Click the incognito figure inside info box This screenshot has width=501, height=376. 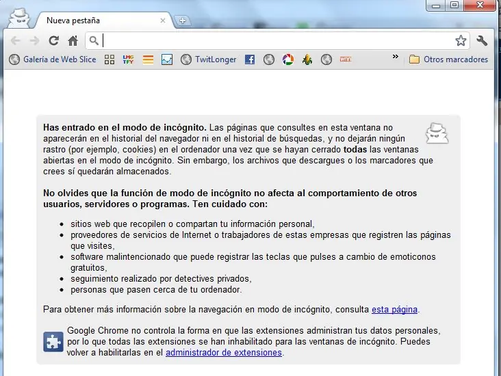click(x=437, y=133)
